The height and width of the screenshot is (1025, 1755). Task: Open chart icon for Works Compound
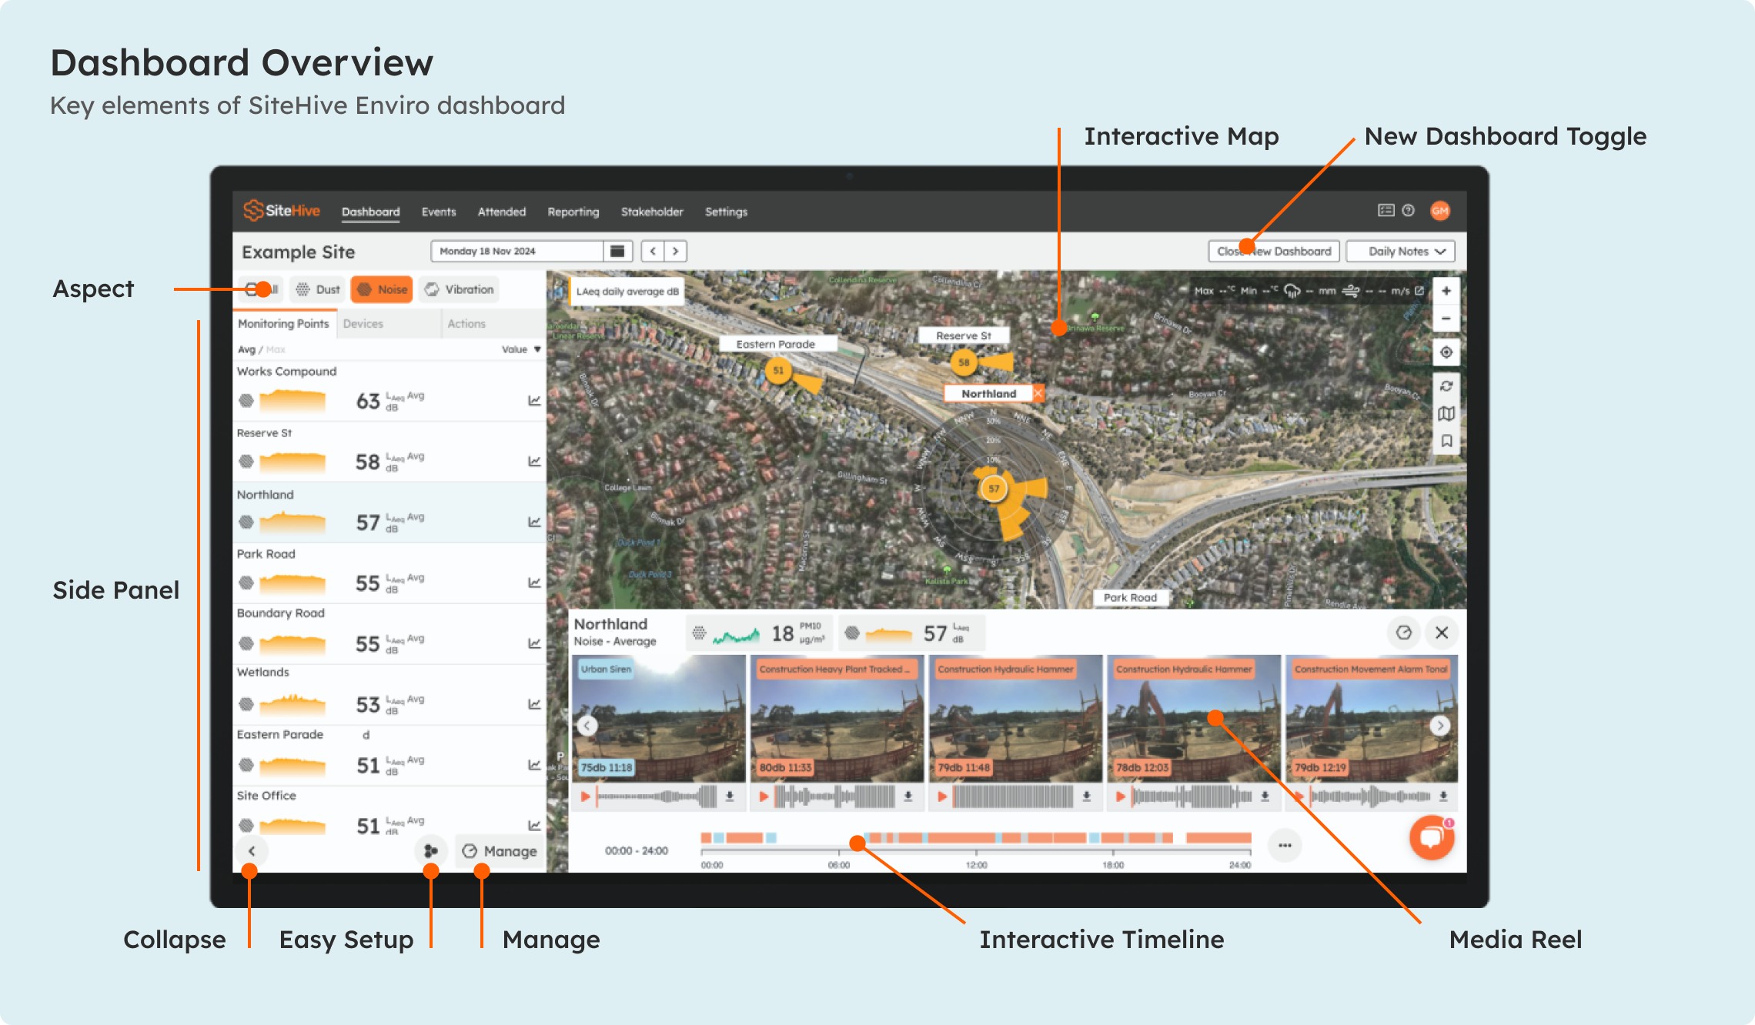coord(534,401)
